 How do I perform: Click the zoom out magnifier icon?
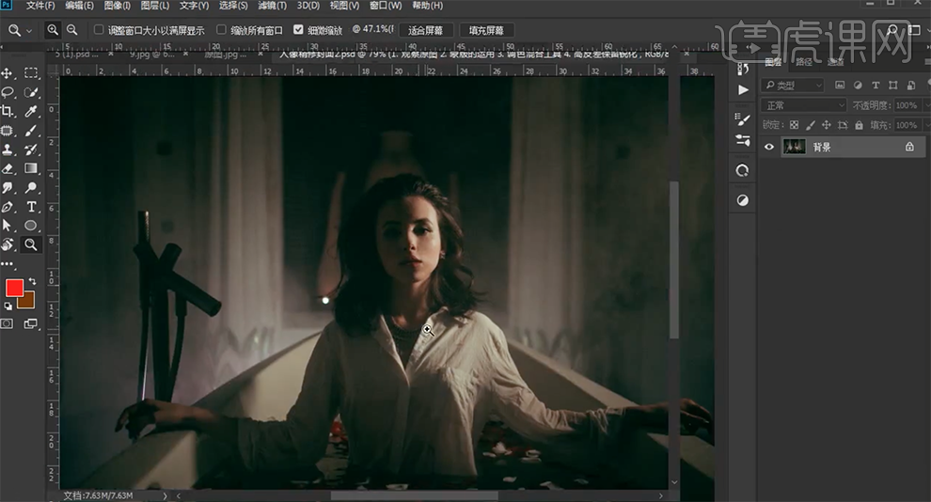(71, 30)
